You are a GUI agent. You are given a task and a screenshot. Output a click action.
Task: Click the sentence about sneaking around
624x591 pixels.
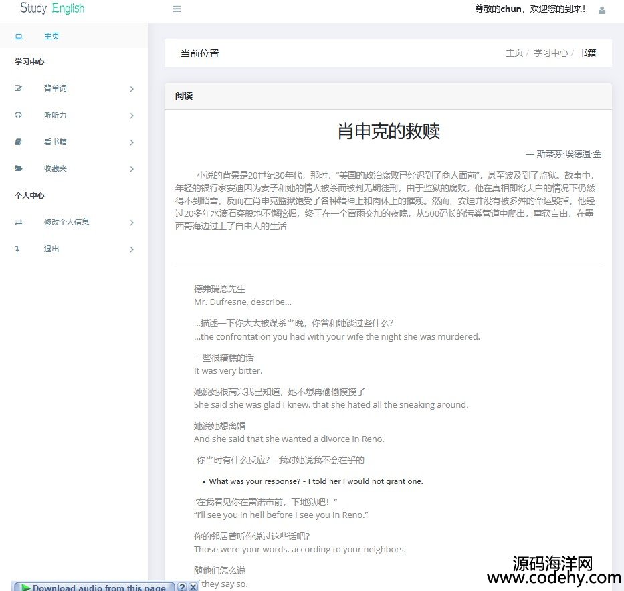click(x=331, y=405)
